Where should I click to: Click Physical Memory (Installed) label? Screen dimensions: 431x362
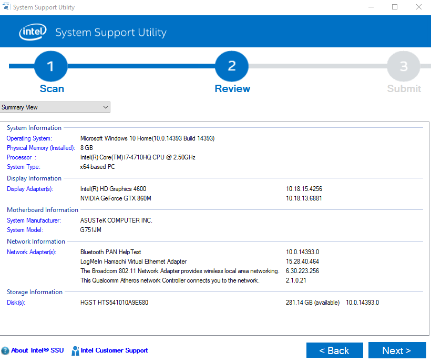point(40,148)
